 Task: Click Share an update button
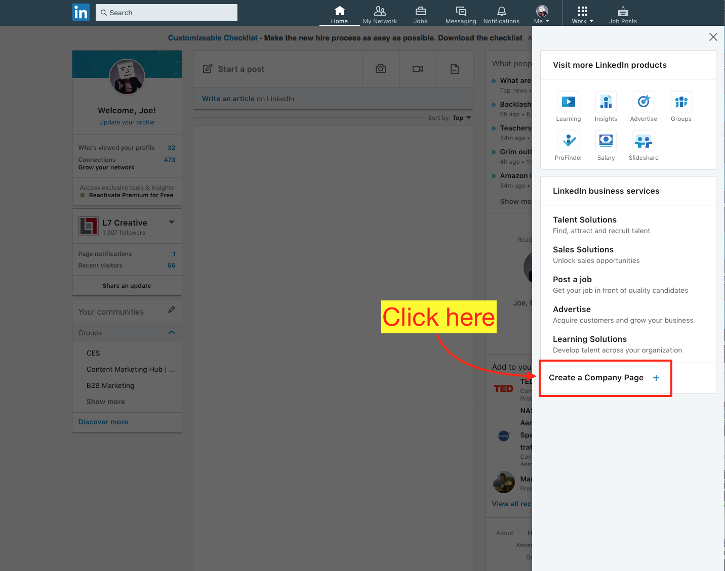(x=127, y=286)
